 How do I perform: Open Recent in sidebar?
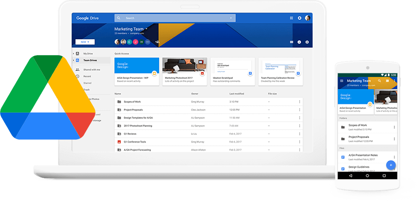coord(87,76)
